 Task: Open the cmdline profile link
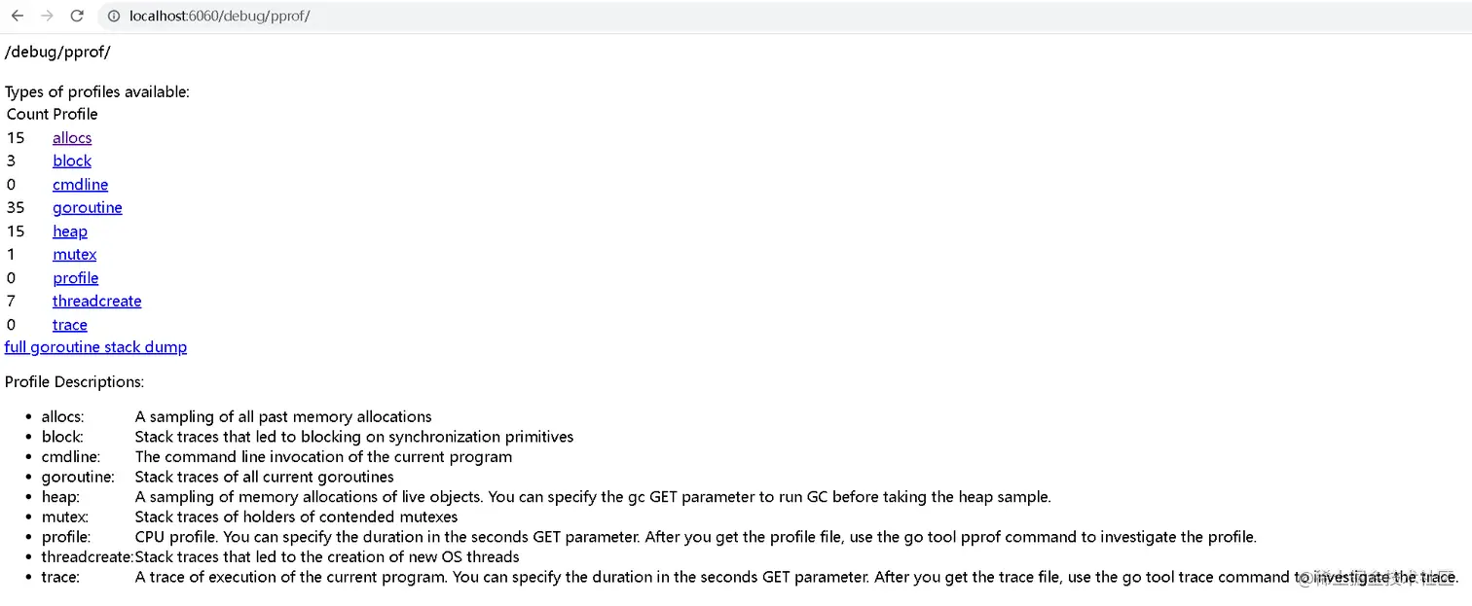tap(80, 185)
